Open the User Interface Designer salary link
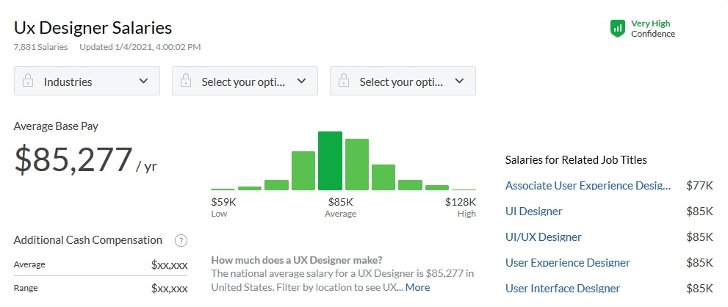This screenshot has height=307, width=728. coord(563,288)
